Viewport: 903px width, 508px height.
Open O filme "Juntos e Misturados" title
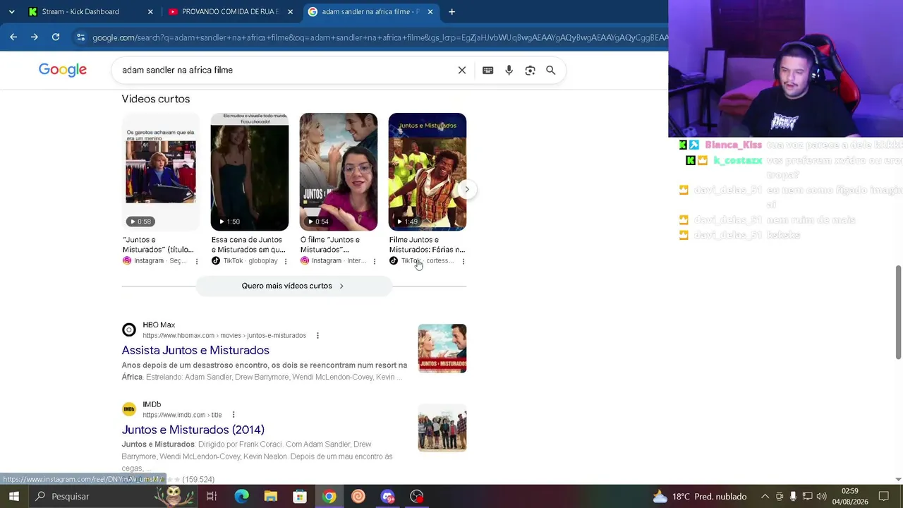tap(330, 245)
